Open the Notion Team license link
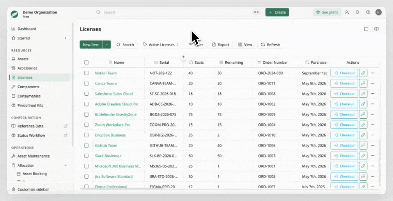This screenshot has height=201, width=393. tap(106, 73)
